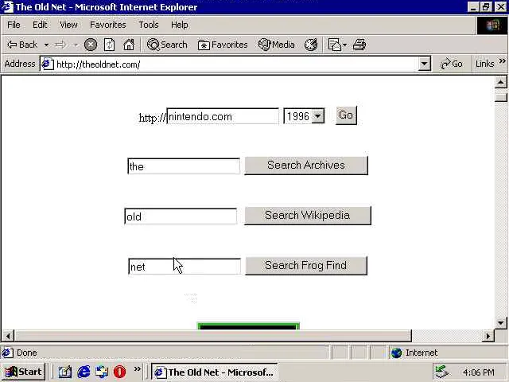509x382 pixels.
Task: Click the Search Wikipedia button
Action: click(x=308, y=216)
